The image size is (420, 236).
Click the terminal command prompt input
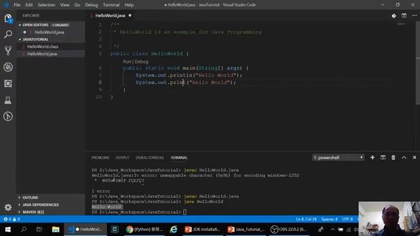click(x=185, y=212)
